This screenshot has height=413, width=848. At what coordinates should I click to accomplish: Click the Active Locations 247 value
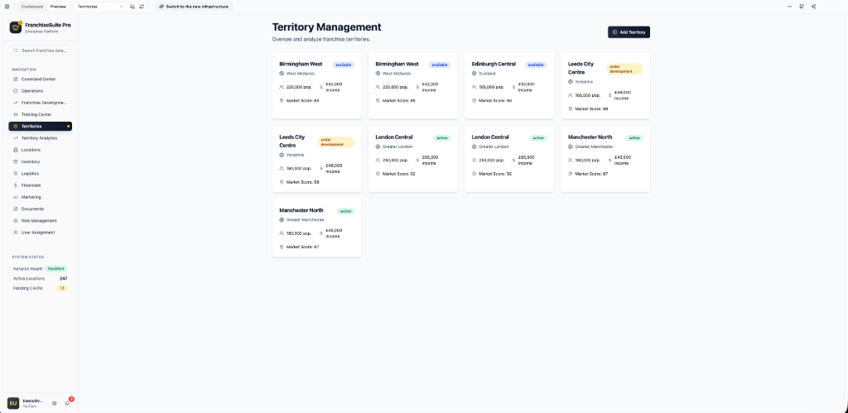tap(63, 278)
